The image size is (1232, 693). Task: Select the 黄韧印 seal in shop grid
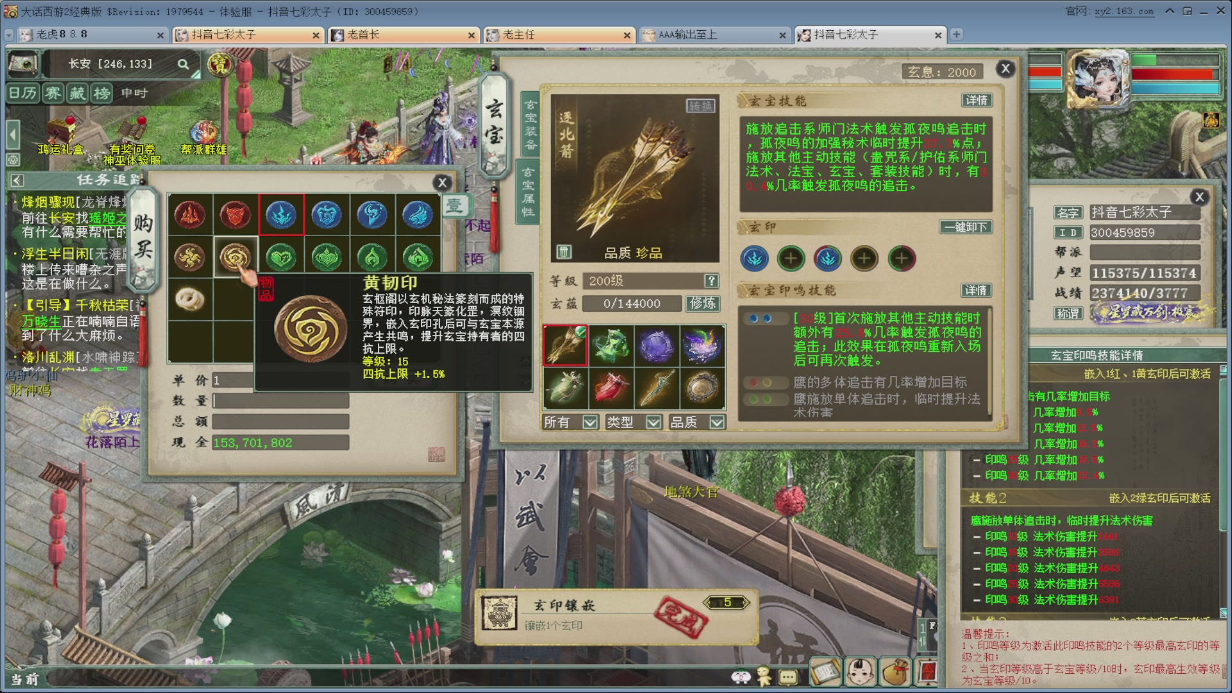click(x=235, y=257)
